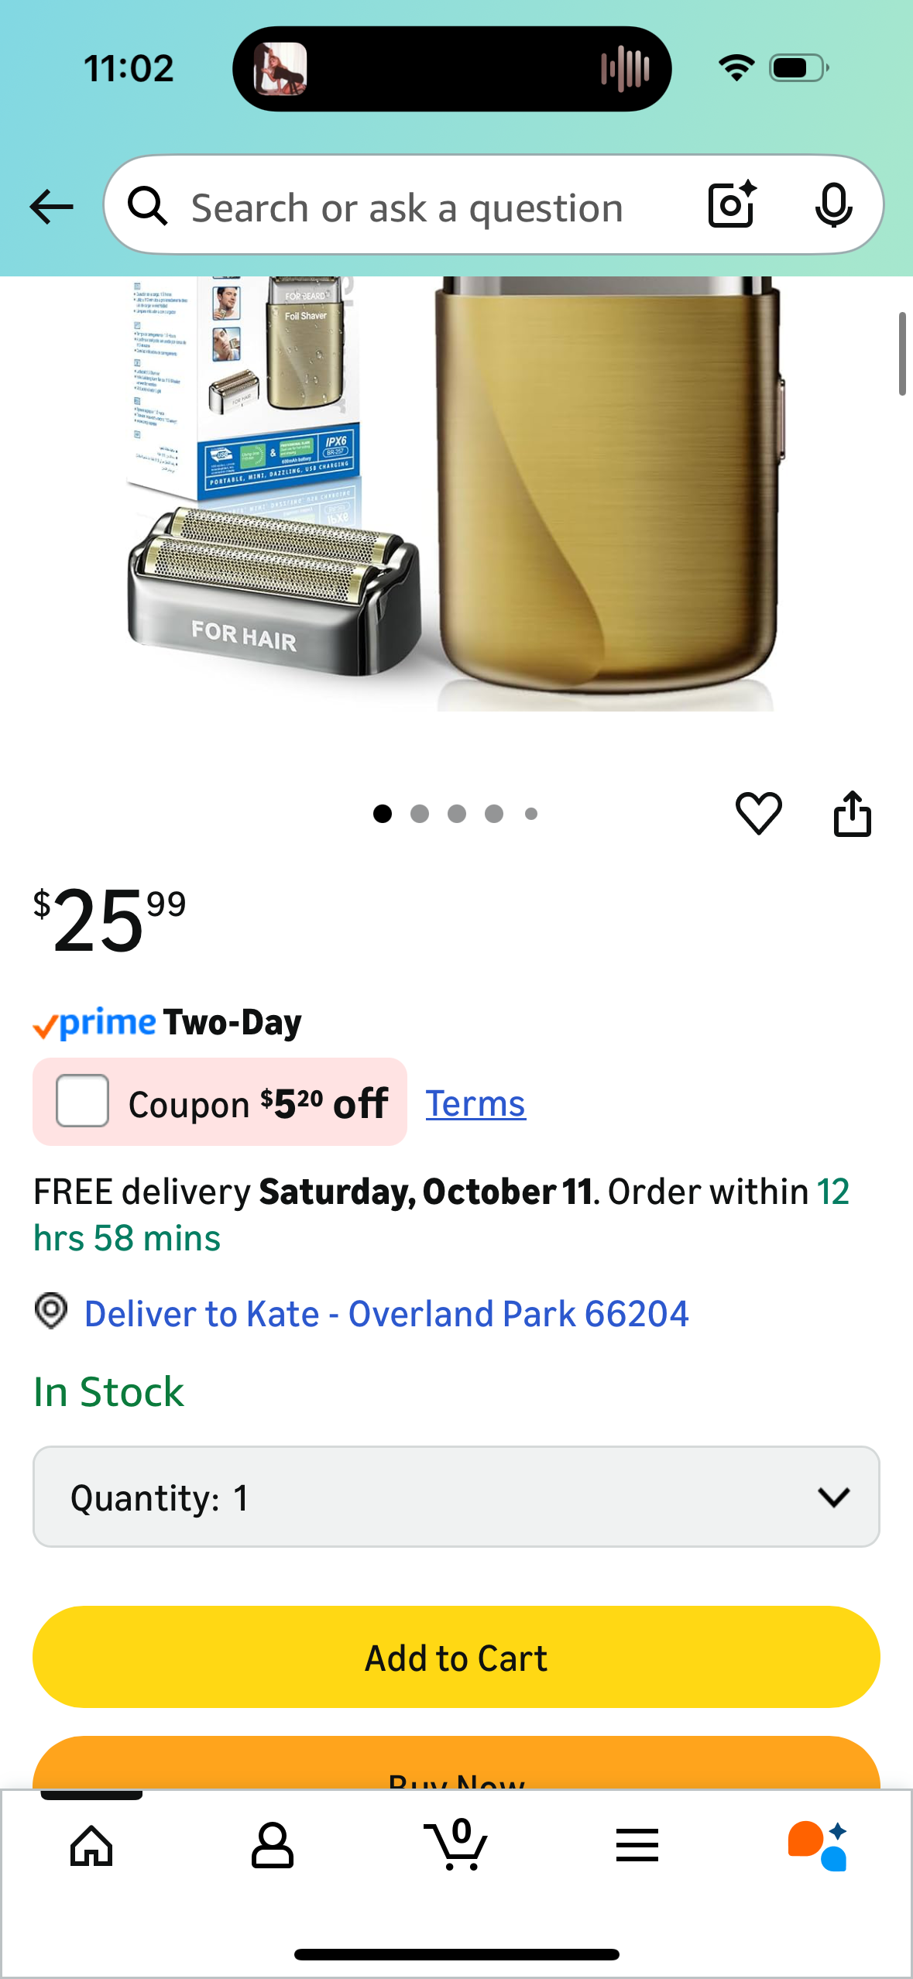Open camera lens visual search

tap(732, 205)
